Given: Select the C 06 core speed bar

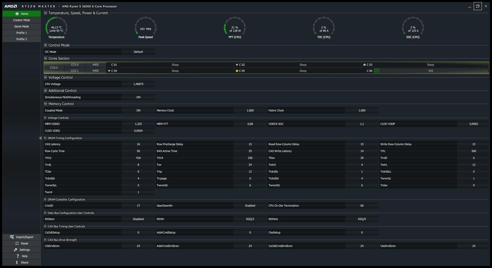Looking at the screenshot, I should [x=430, y=71].
